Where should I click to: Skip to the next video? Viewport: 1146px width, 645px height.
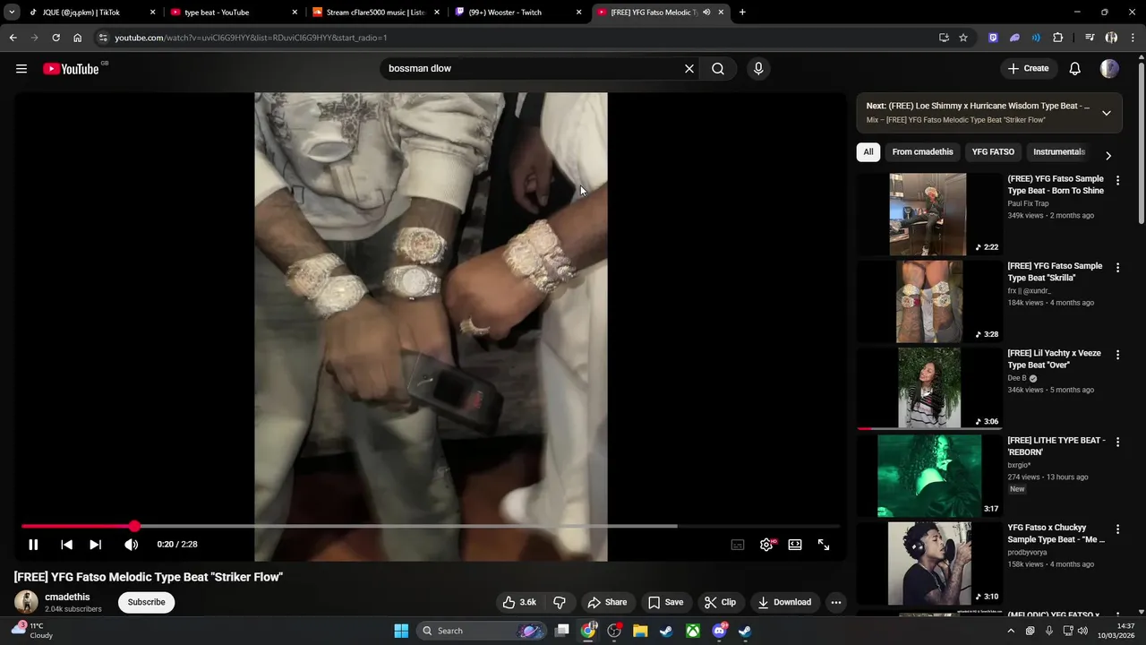click(95, 545)
